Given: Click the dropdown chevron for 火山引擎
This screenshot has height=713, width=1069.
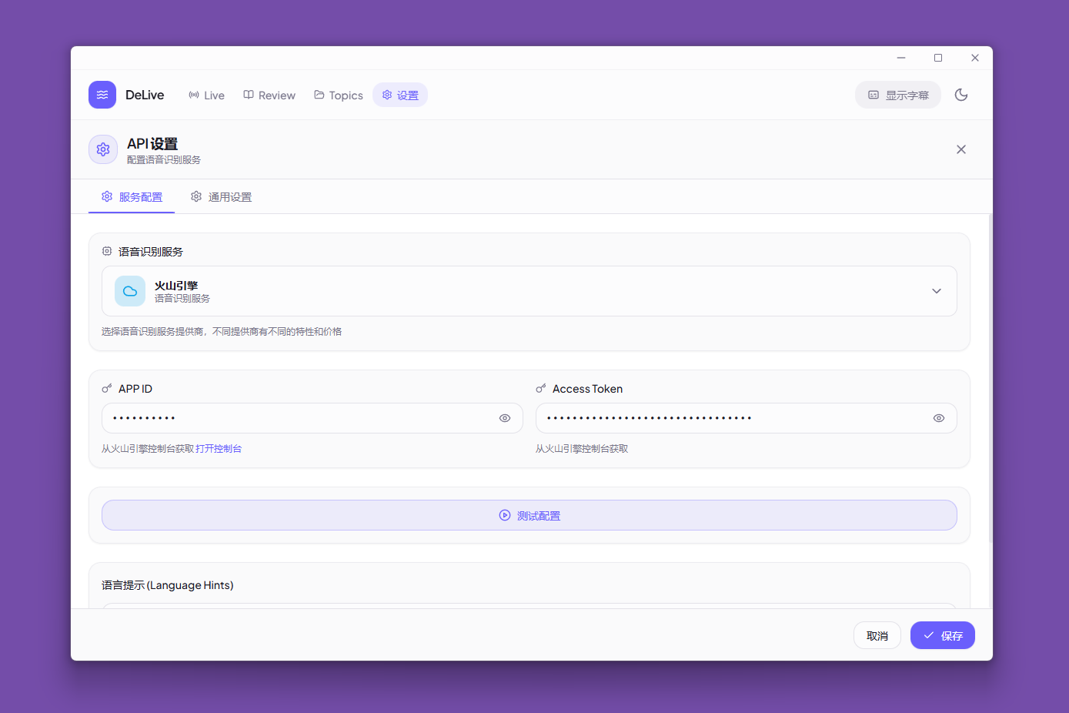Looking at the screenshot, I should [x=937, y=291].
